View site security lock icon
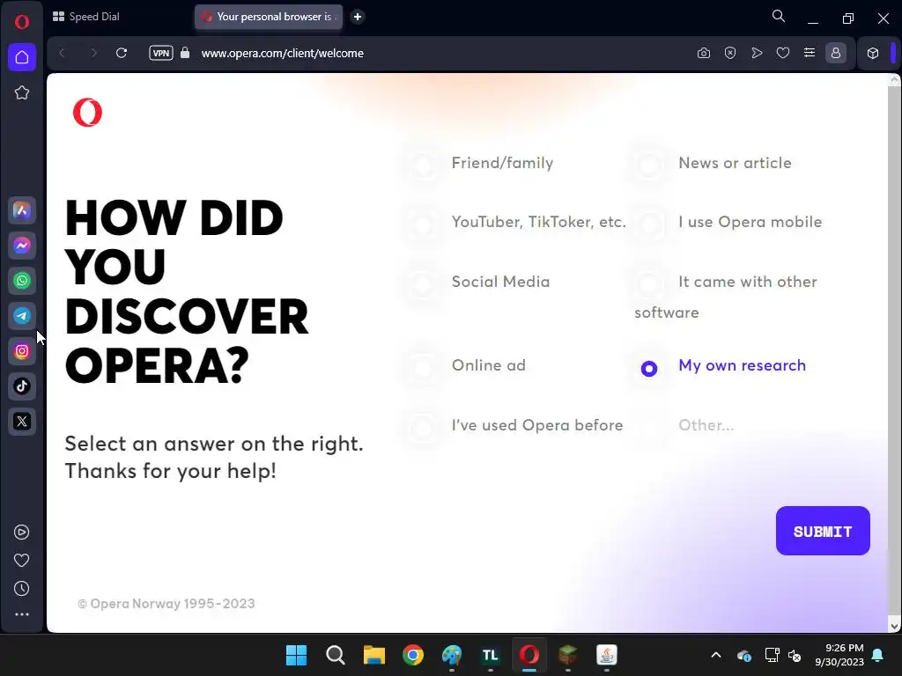 pyautogui.click(x=185, y=53)
